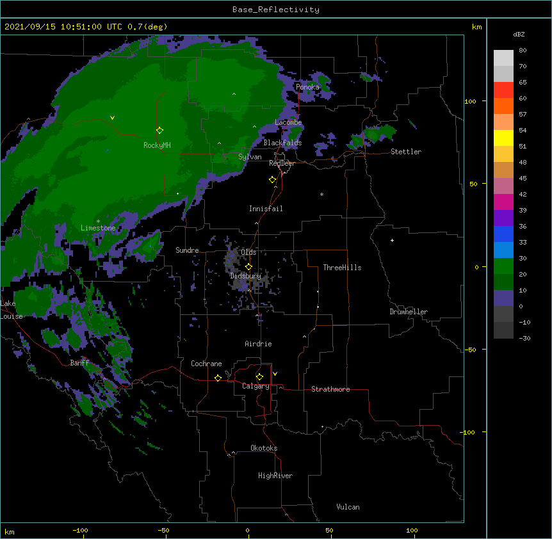Click the Ponoka town label
Viewport: 552px width, 539px height.
[x=307, y=87]
